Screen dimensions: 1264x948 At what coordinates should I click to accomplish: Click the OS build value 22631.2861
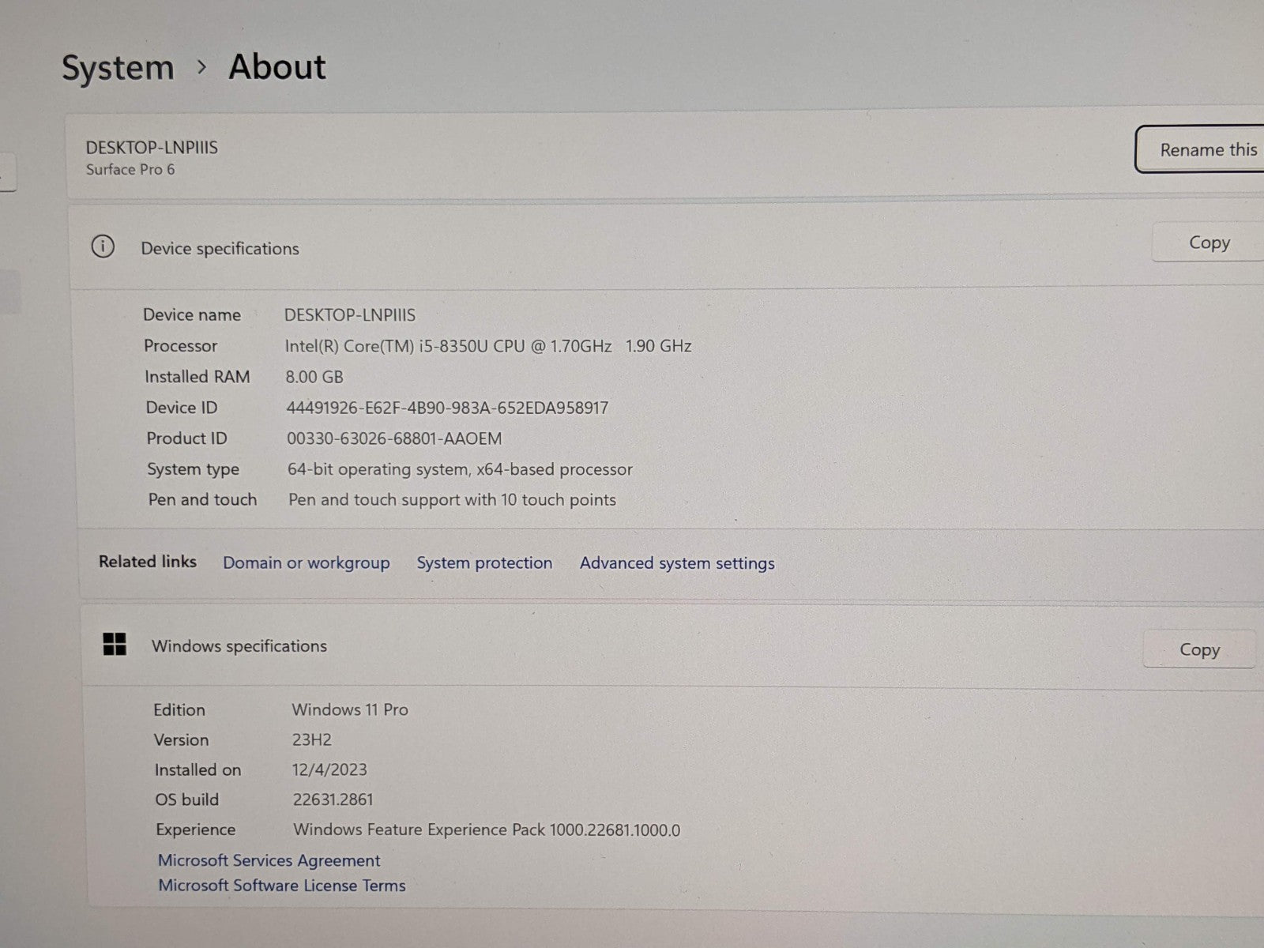(333, 799)
